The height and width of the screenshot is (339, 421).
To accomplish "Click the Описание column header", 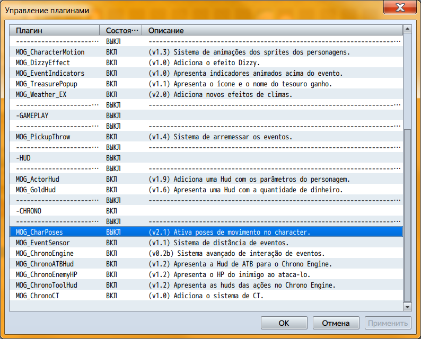I will click(x=273, y=30).
